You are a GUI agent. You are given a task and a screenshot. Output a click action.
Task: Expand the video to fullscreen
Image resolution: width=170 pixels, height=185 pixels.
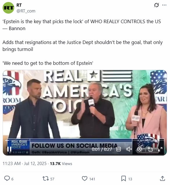point(160,149)
